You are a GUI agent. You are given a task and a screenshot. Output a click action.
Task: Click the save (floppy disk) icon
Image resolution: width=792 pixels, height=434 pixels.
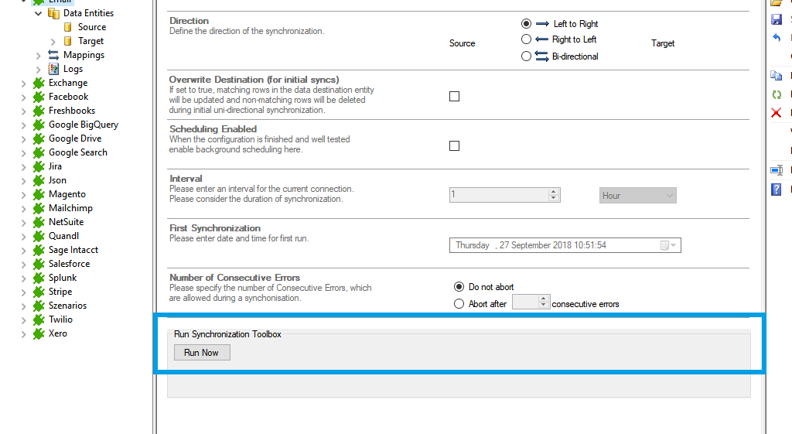(777, 19)
